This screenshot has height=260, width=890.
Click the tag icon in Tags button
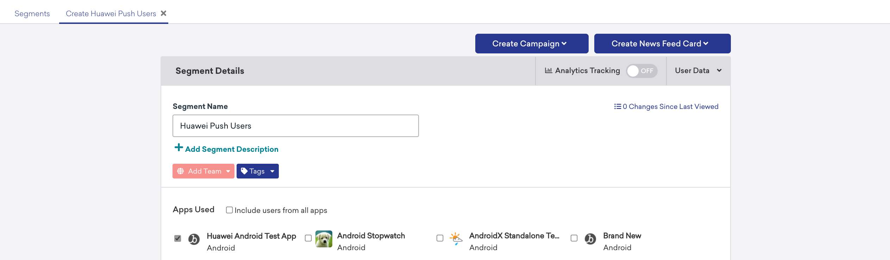[x=244, y=171]
